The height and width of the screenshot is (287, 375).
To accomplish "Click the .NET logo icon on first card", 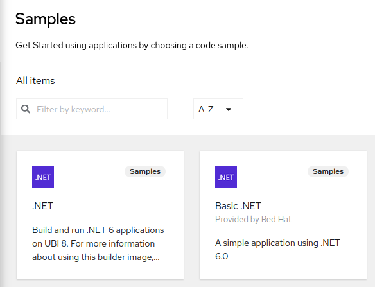I will [43, 177].
